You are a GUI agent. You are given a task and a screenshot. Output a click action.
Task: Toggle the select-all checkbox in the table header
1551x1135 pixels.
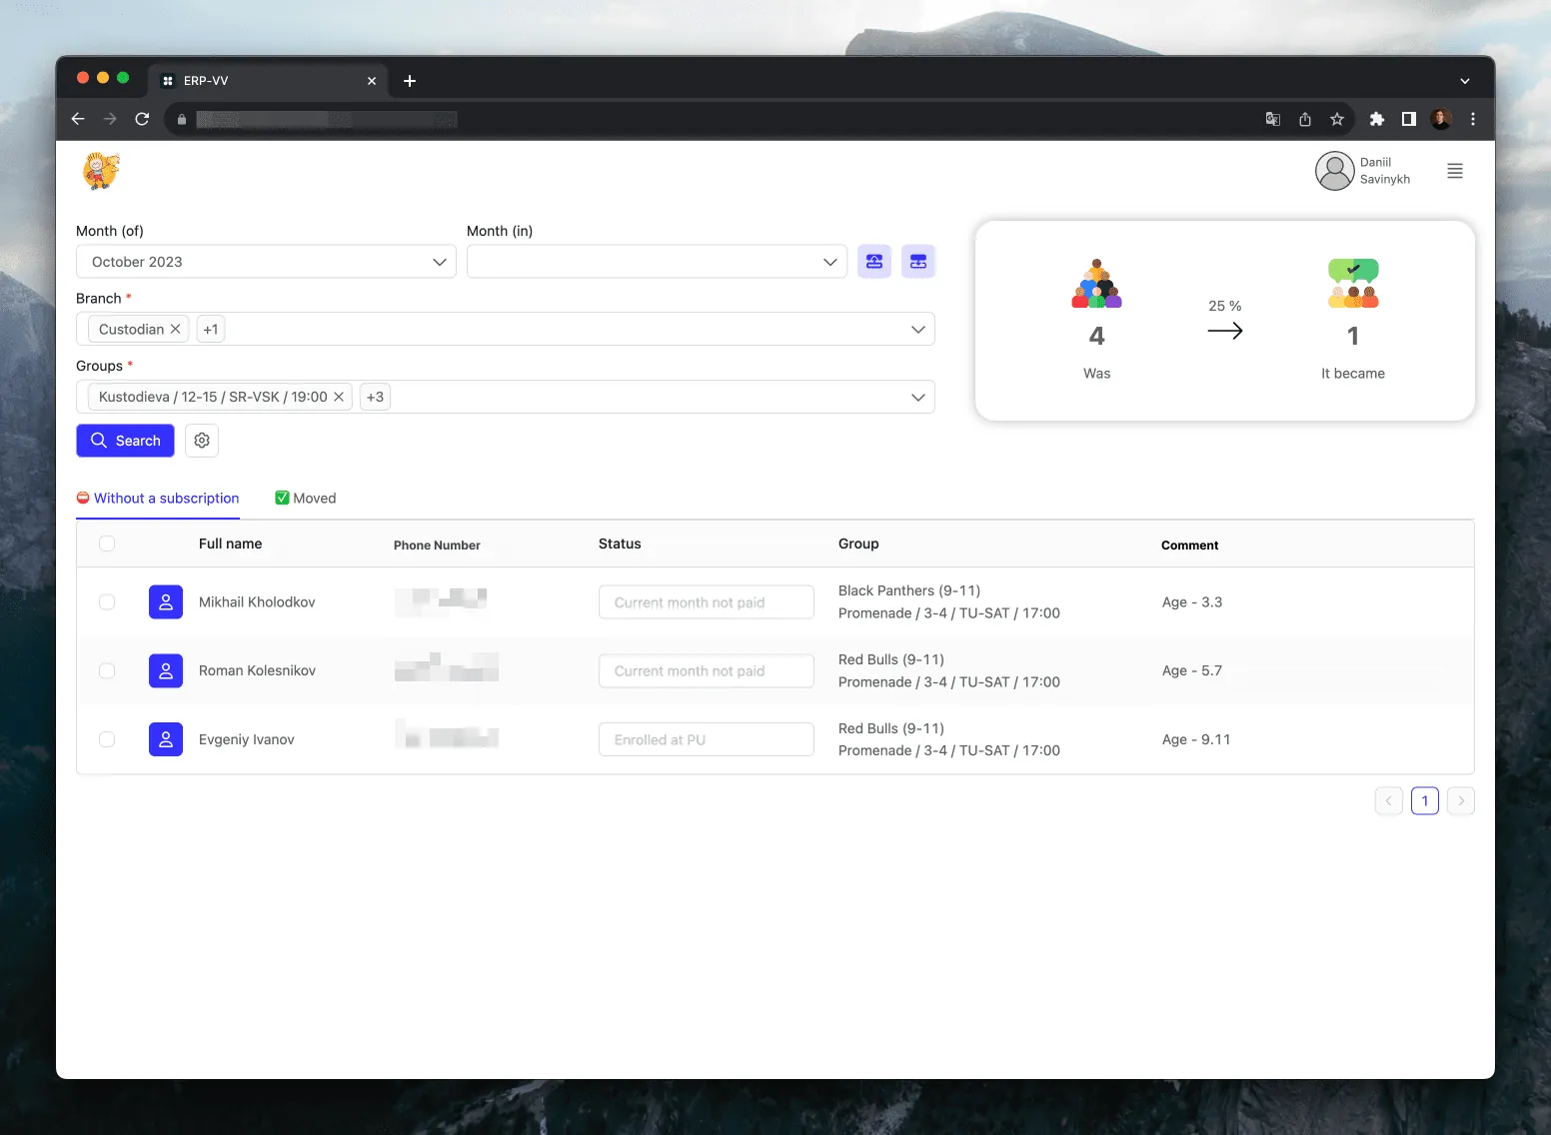click(x=107, y=544)
